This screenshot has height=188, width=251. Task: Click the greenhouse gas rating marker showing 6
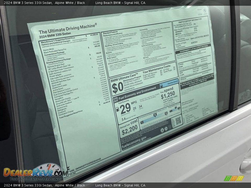point(155,115)
